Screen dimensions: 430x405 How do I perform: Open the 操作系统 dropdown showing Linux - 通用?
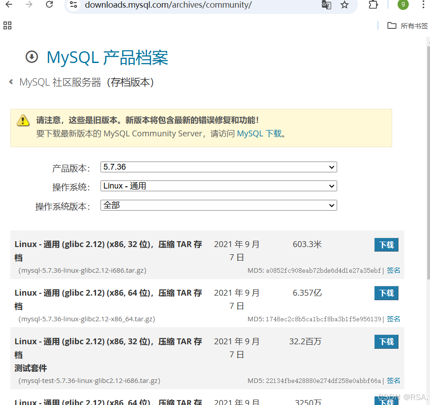tap(219, 186)
